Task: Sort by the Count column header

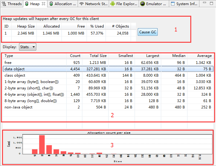Action: 74,56
